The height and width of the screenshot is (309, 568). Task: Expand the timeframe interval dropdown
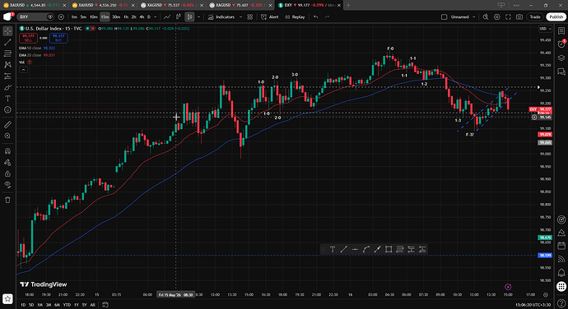156,17
